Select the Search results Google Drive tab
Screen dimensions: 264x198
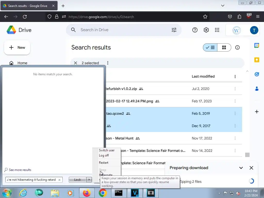coord(29,6)
